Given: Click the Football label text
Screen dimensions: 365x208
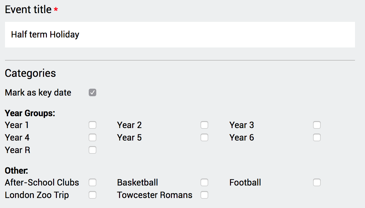Looking at the screenshot, I should pyautogui.click(x=245, y=182).
